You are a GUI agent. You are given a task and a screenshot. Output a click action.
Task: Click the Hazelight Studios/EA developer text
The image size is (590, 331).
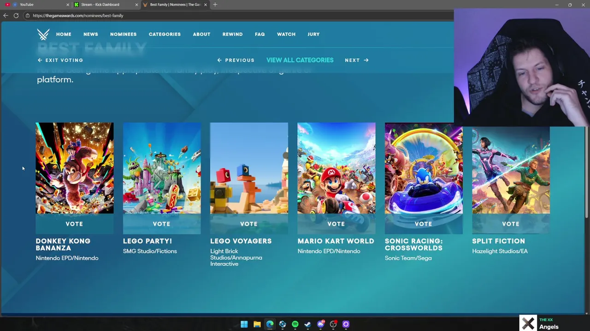(x=500, y=251)
